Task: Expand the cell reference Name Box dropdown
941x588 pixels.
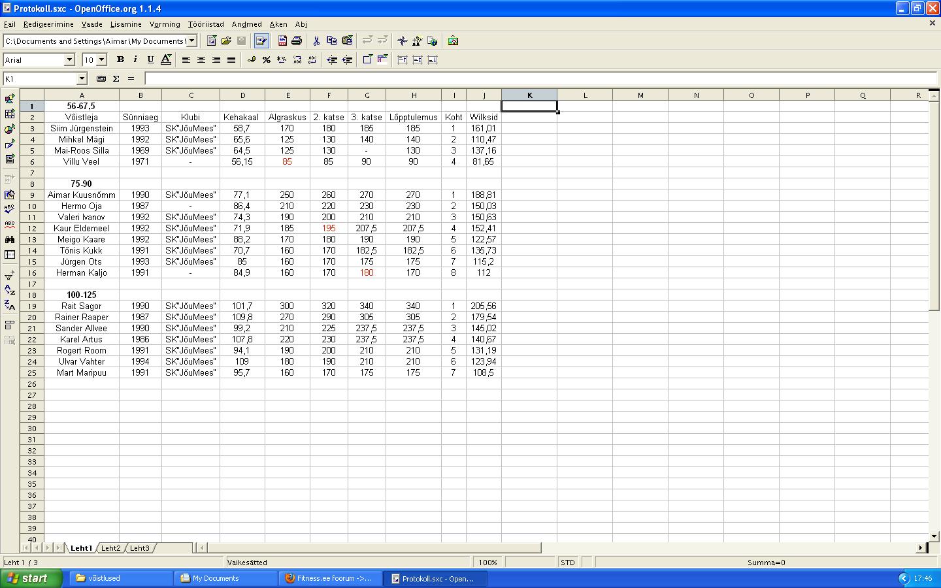Action: coord(82,78)
